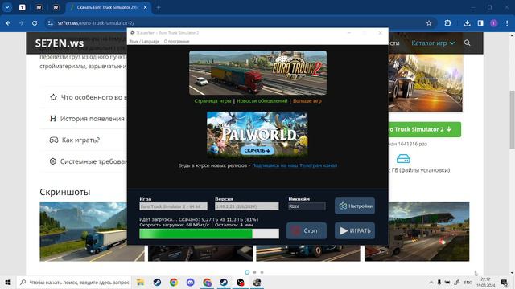Open the О программе menu in launcher
This screenshot has width=515, height=289.
point(177,41)
